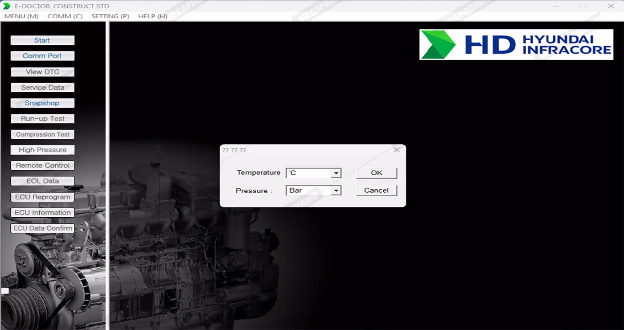Viewport: 624px width, 330px height.
Task: Open the Comm Port settings
Action: (42, 56)
